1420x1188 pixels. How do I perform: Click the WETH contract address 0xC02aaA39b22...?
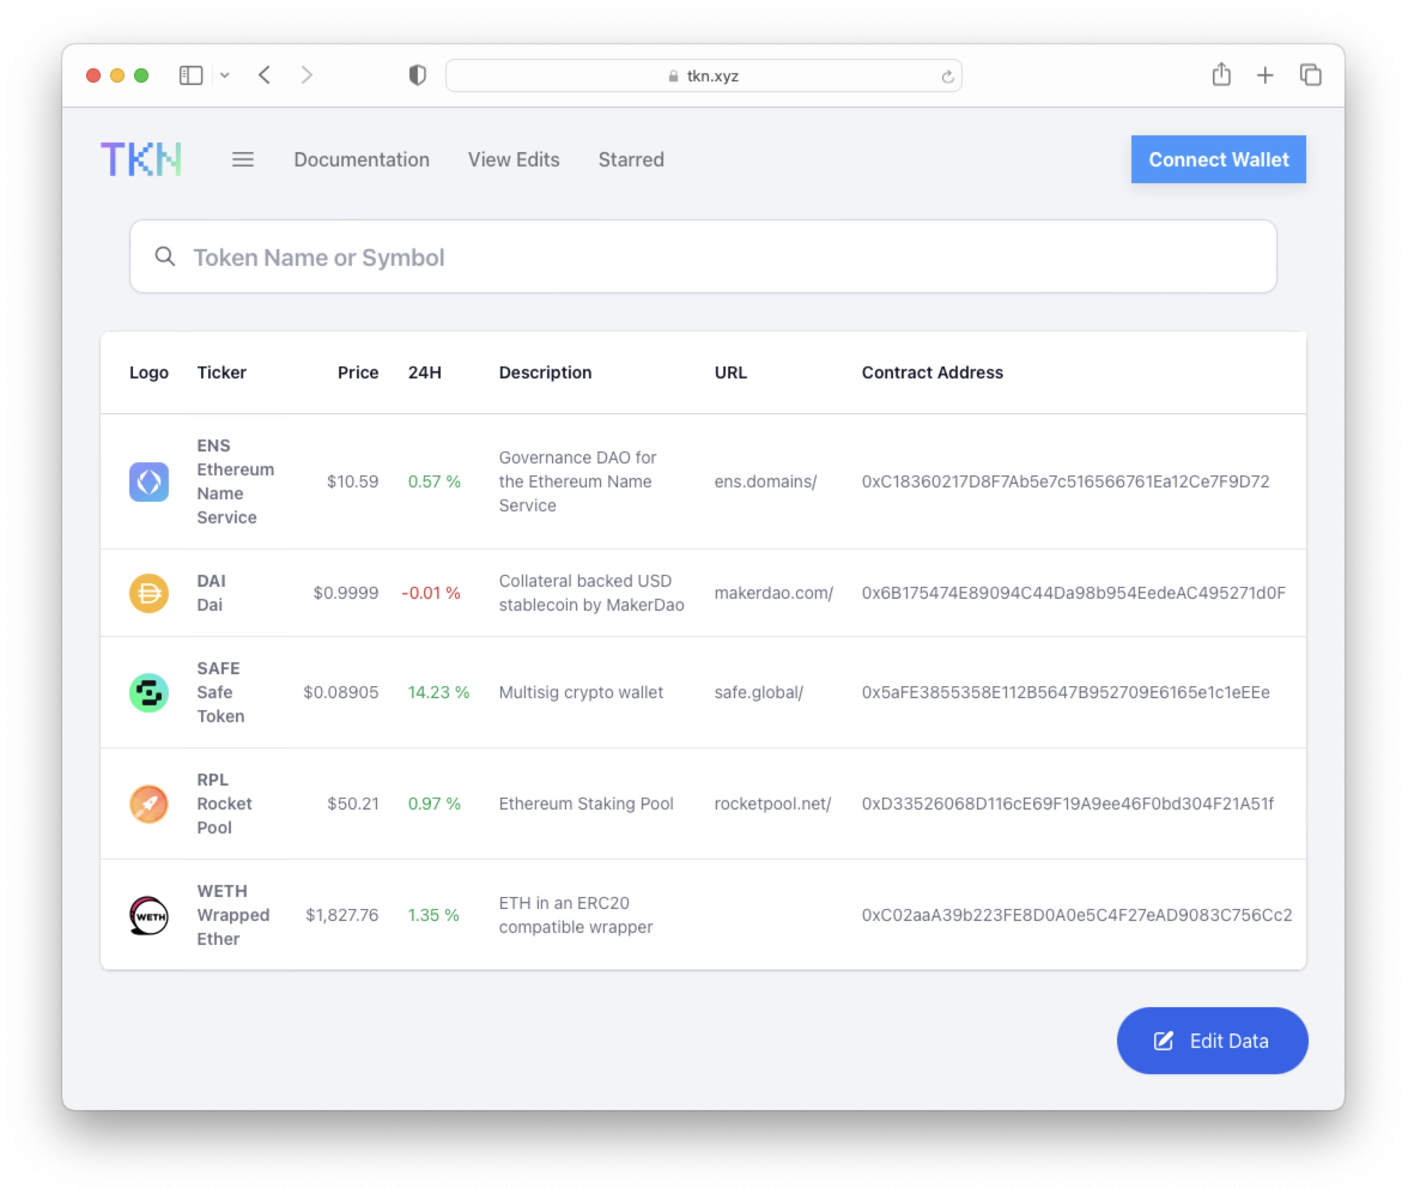(x=1077, y=916)
